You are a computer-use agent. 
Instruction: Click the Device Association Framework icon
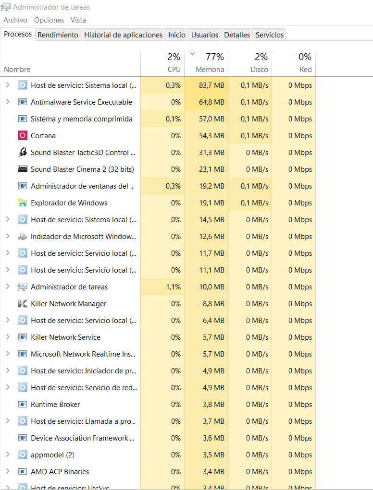(23, 438)
